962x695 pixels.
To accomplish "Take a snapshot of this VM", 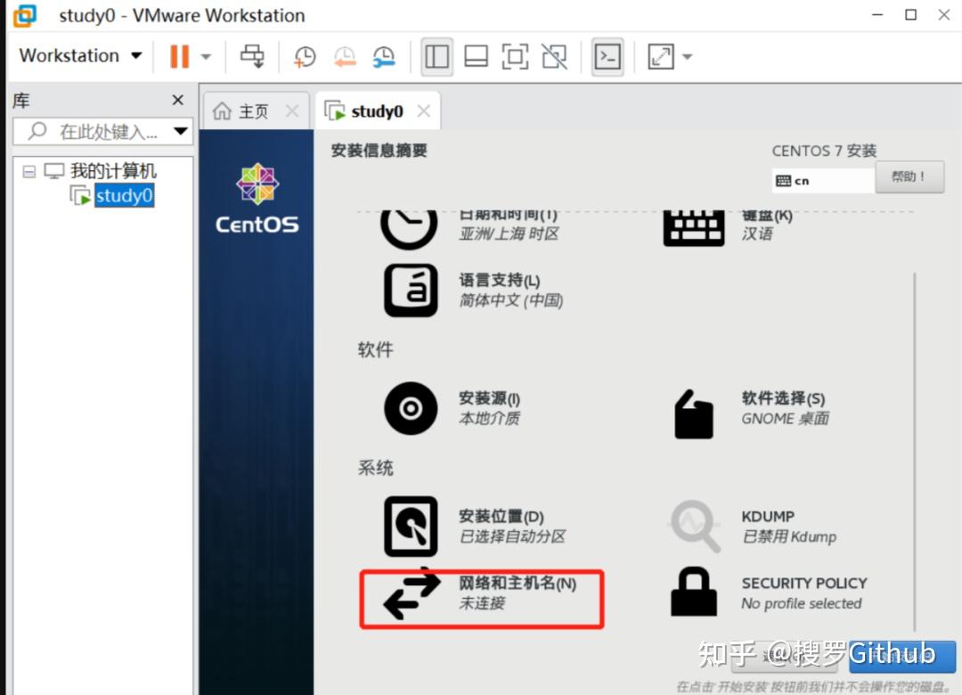I will coord(305,56).
